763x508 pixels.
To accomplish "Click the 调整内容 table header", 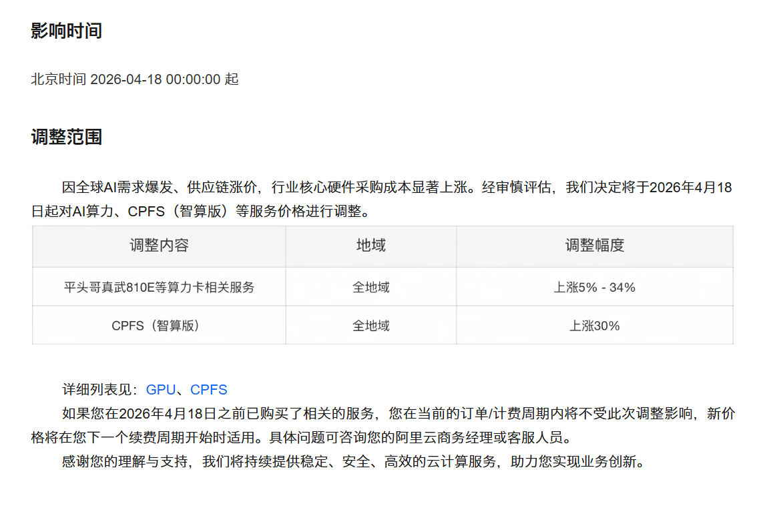I will pyautogui.click(x=158, y=246).
